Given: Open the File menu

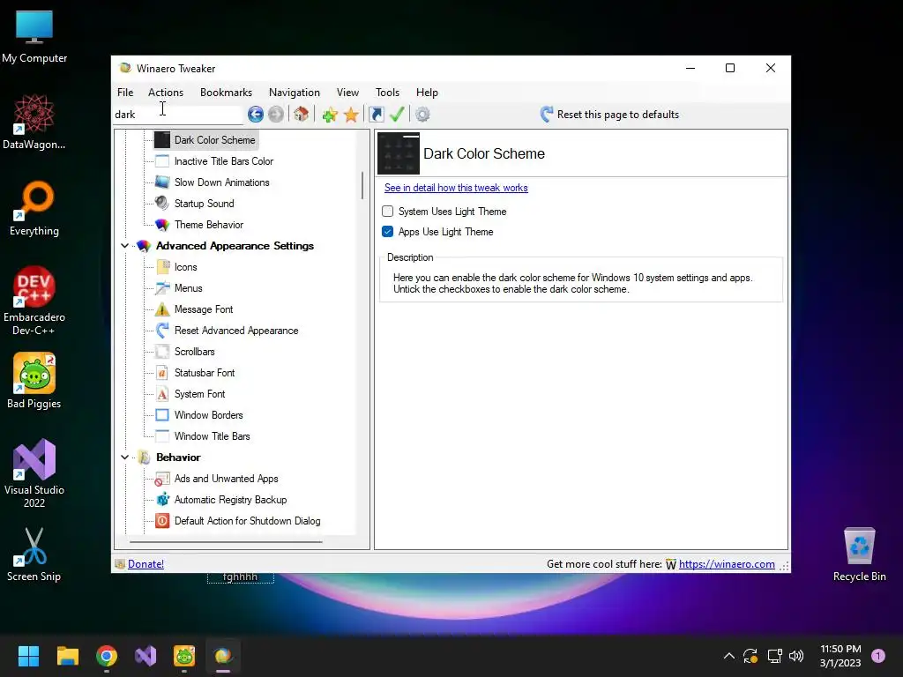Looking at the screenshot, I should click(x=125, y=92).
